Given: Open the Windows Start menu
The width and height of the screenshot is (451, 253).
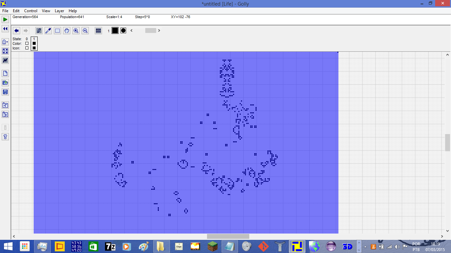Looking at the screenshot, I should 8,246.
